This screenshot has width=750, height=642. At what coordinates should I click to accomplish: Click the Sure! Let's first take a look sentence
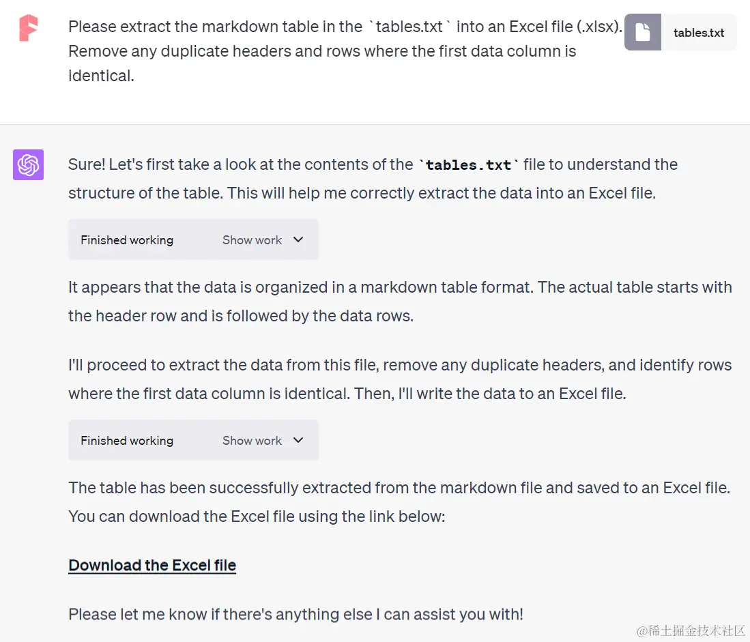[373, 179]
